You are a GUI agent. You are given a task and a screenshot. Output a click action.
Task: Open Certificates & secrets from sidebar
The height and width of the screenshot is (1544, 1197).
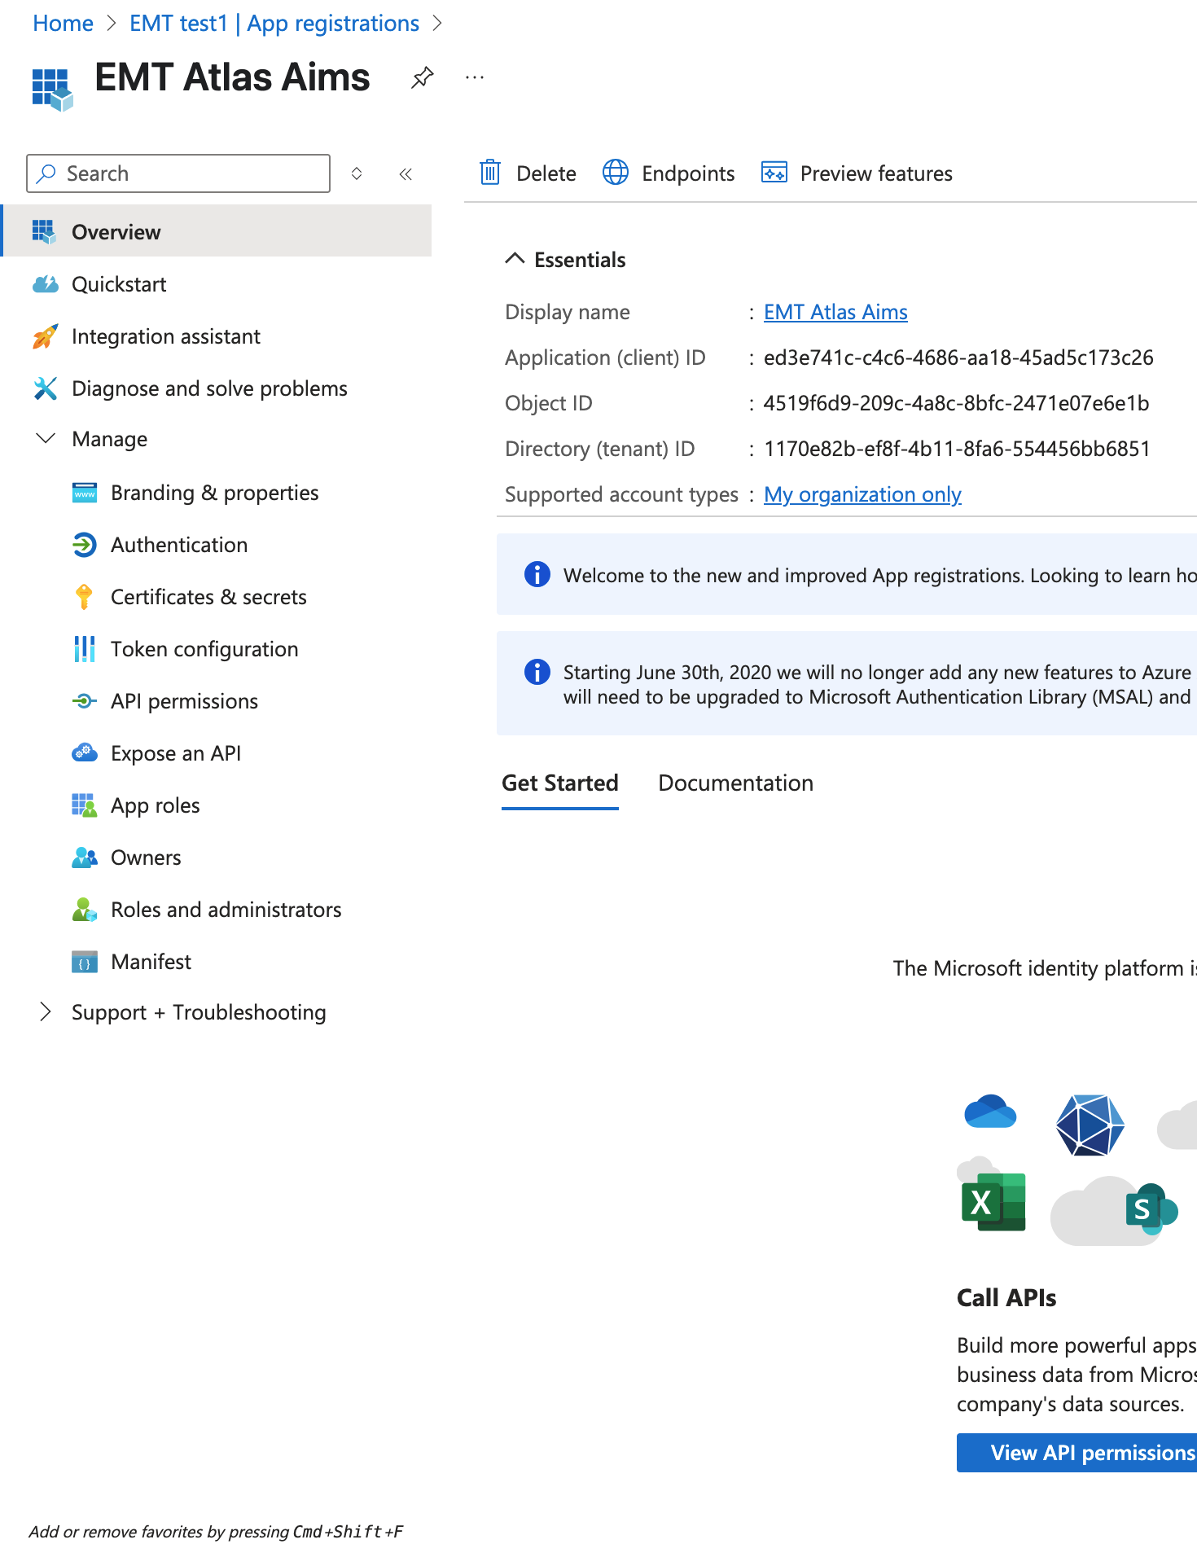point(208,597)
